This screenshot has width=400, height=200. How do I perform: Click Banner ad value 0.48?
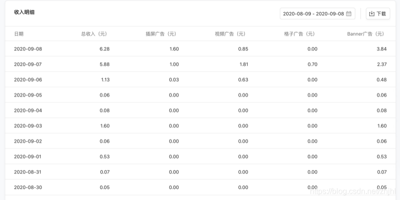click(x=382, y=80)
